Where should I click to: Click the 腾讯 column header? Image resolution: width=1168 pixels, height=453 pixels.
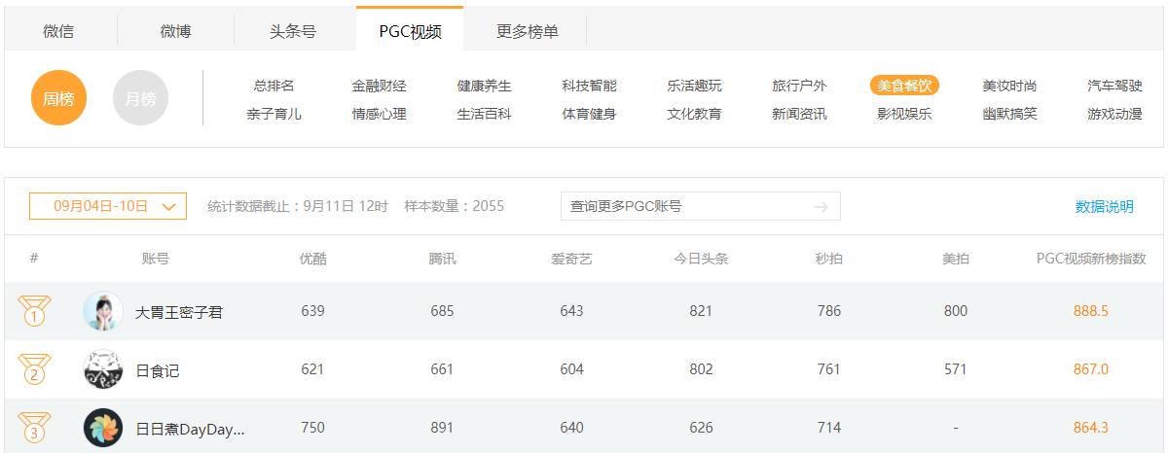442,259
